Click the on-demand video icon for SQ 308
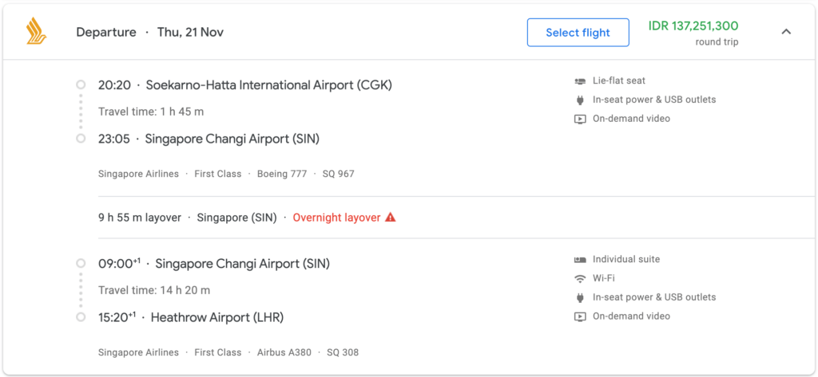 (580, 316)
